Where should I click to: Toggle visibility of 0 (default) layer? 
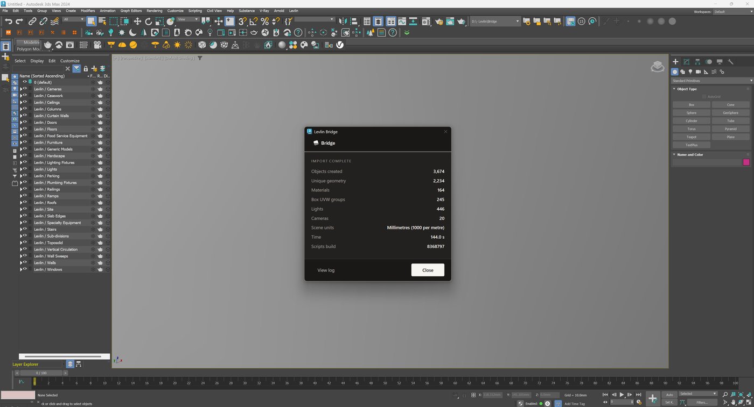25,82
